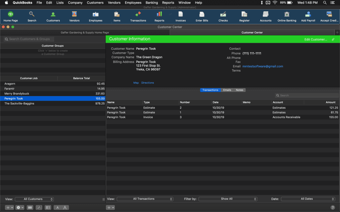Screen dimensions: 340x212
Task: Select Merry Brandybuck in customer list
Action: point(53,94)
